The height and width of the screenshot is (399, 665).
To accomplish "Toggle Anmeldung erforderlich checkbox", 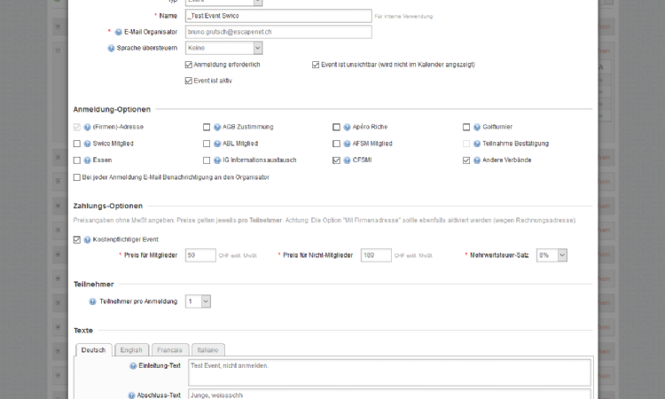I will [x=189, y=65].
